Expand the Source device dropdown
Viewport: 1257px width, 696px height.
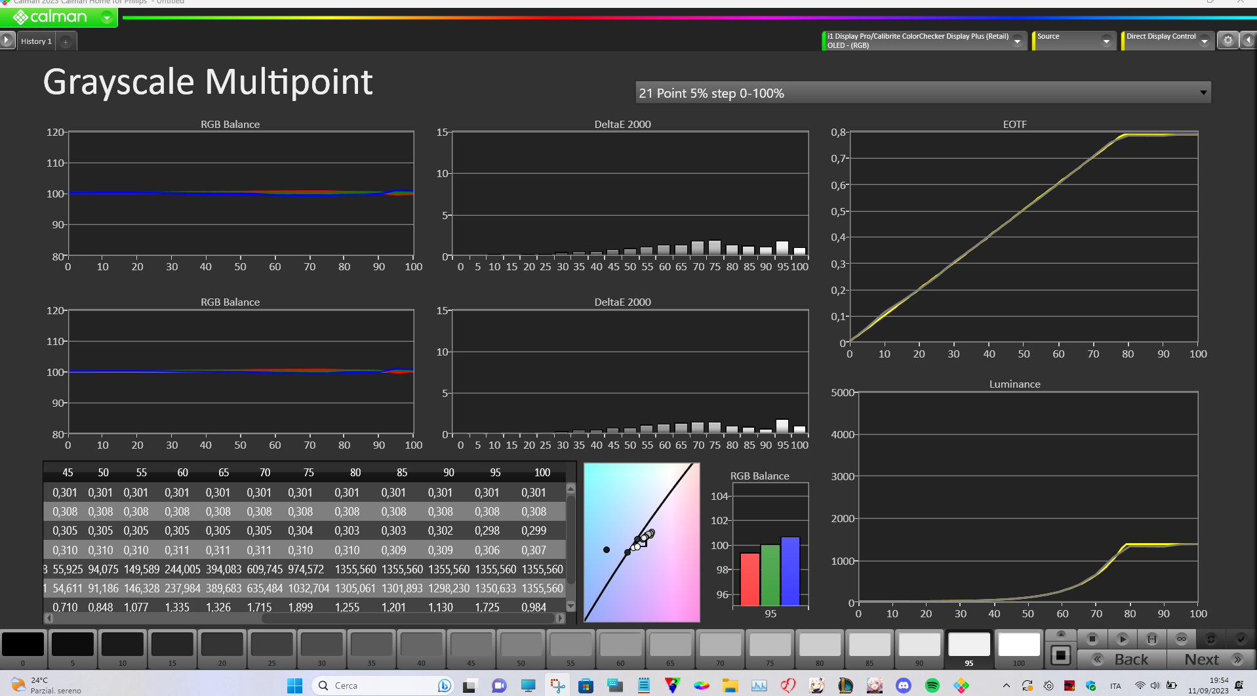[x=1106, y=41]
